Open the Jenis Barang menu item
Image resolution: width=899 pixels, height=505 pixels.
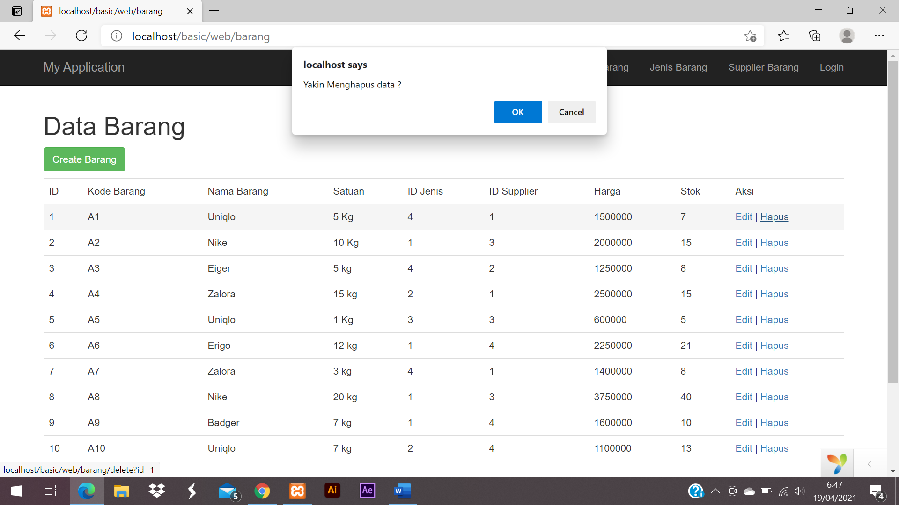pos(678,67)
